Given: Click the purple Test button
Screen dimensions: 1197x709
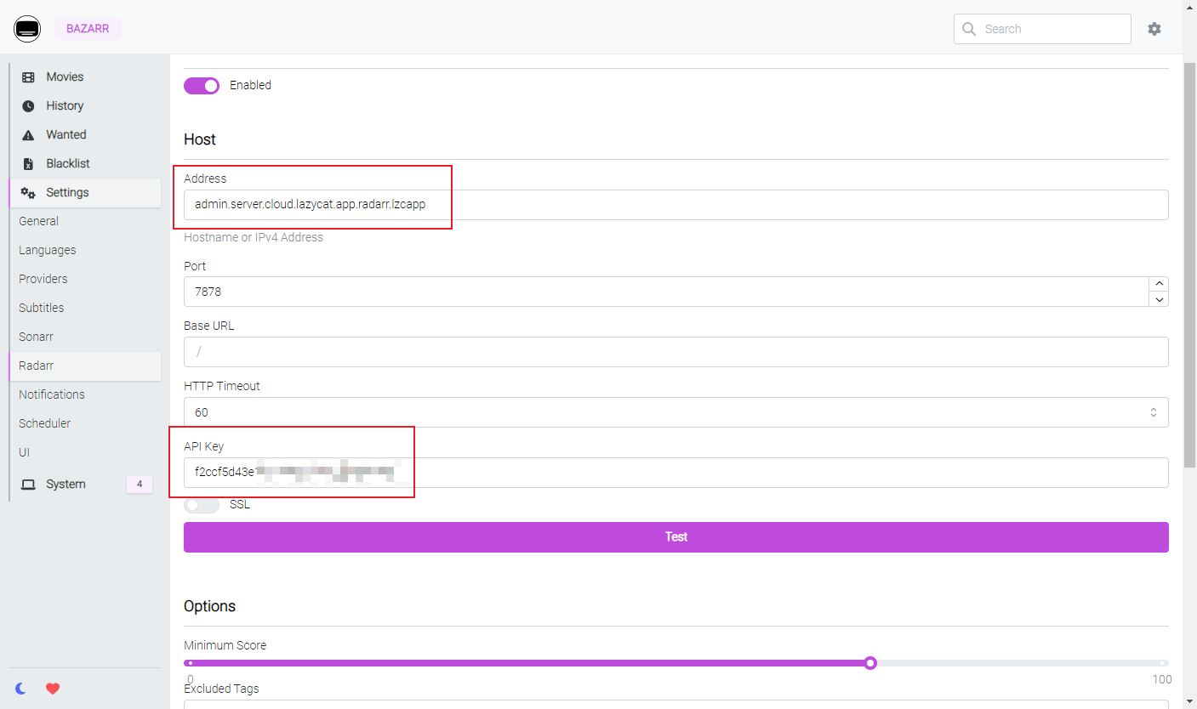Looking at the screenshot, I should [x=675, y=537].
